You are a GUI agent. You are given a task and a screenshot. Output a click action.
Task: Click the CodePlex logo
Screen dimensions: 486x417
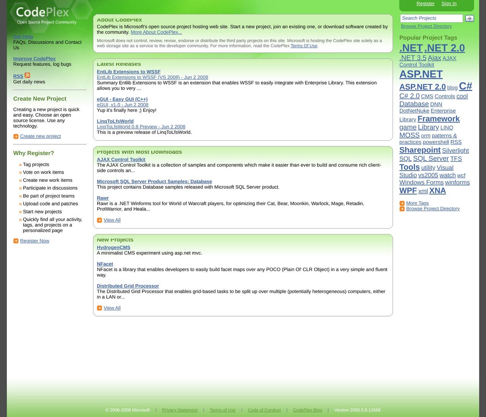coord(46,15)
